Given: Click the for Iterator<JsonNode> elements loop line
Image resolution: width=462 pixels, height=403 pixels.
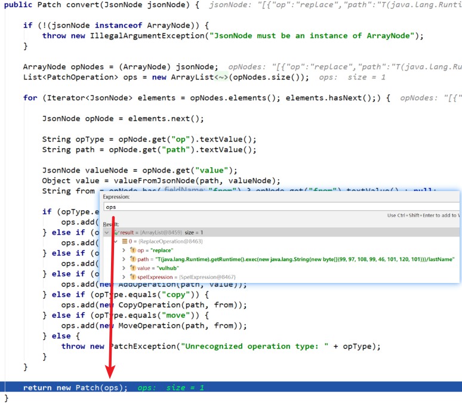Looking at the screenshot, I should click(x=207, y=98).
